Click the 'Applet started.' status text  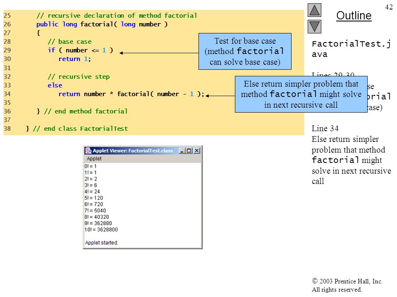tap(102, 243)
